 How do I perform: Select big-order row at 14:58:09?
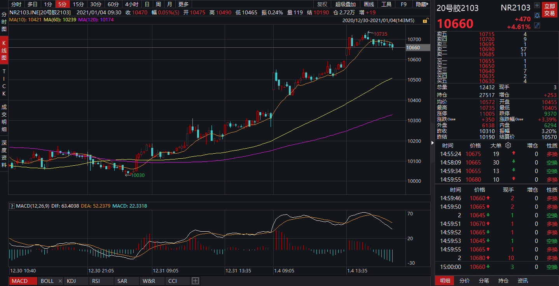(x=497, y=163)
